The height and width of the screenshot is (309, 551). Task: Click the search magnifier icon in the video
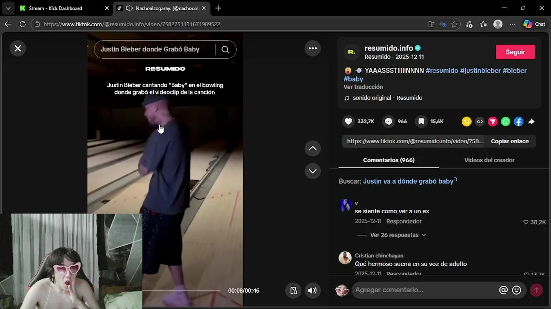[225, 49]
